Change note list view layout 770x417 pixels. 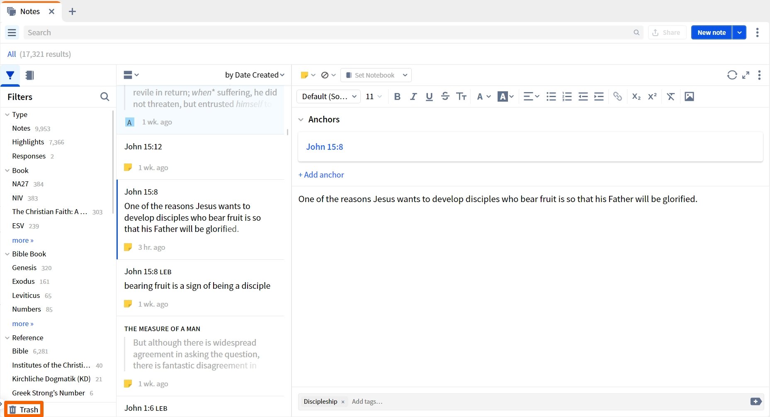131,75
